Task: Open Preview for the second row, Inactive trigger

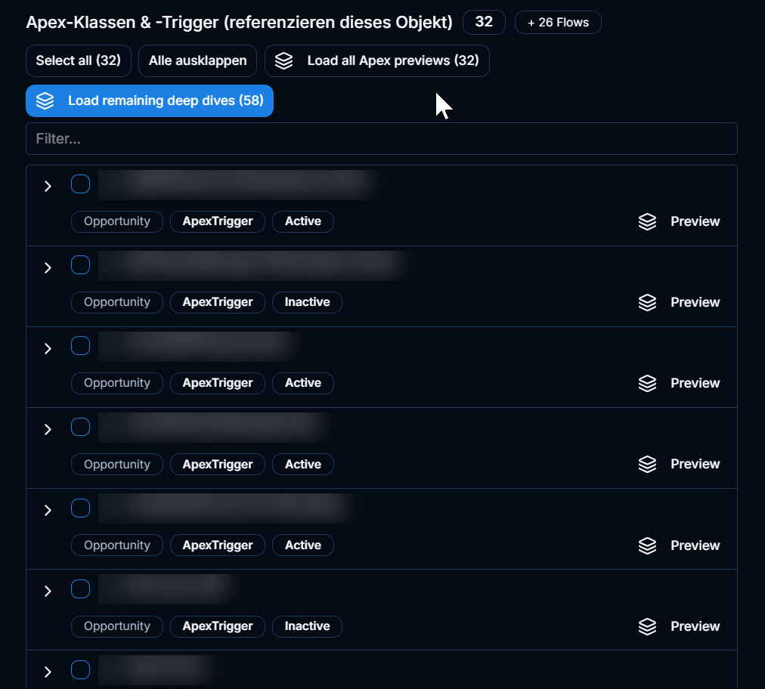Action: (x=679, y=302)
